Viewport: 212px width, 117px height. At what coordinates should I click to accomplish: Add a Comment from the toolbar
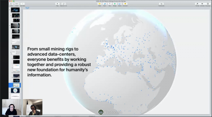[125, 4]
